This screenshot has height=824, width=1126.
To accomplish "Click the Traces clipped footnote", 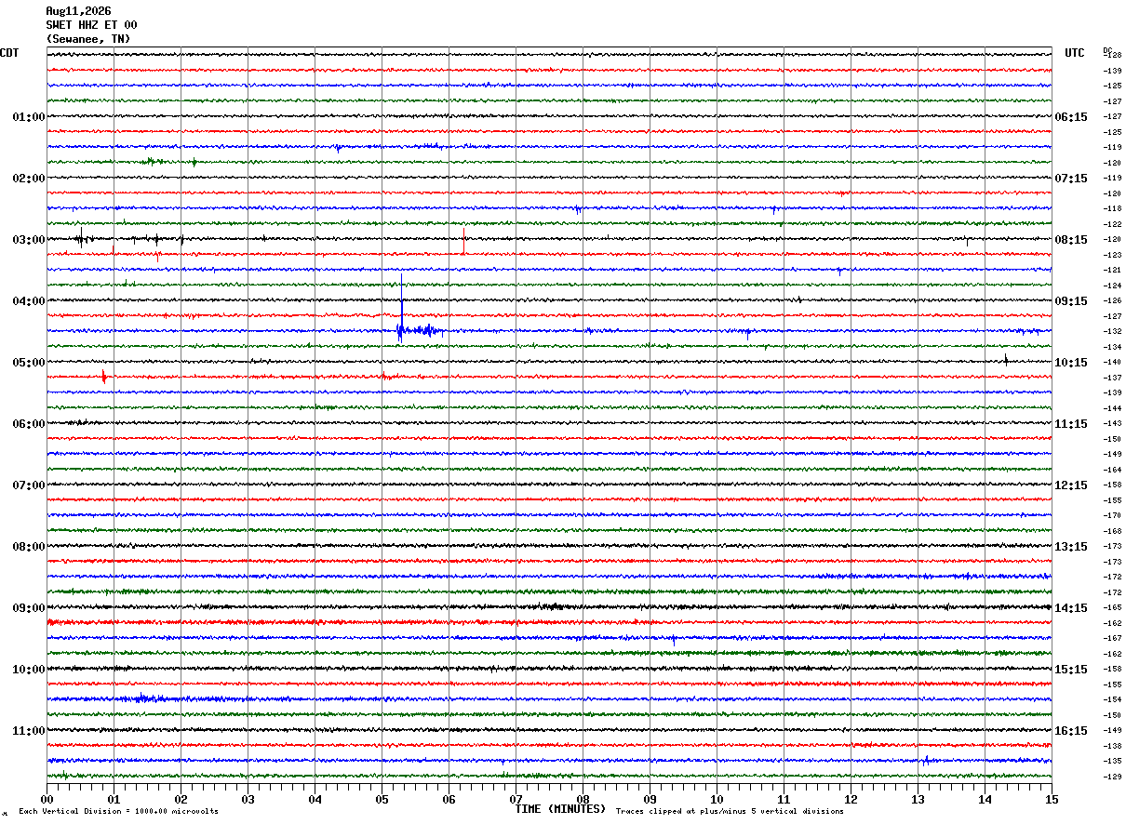I will (x=730, y=812).
